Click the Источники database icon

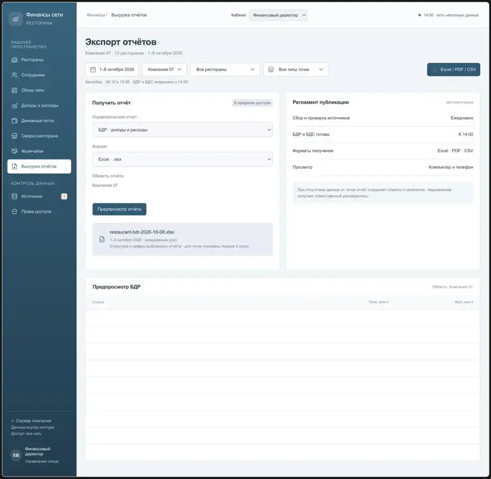coord(15,196)
